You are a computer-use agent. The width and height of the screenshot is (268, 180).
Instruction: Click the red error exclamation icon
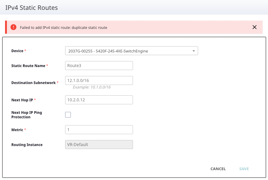13,27
